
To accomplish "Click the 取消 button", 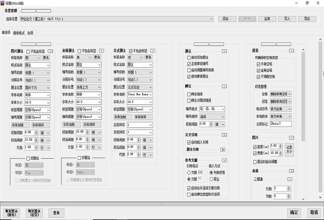I will coord(314,213).
